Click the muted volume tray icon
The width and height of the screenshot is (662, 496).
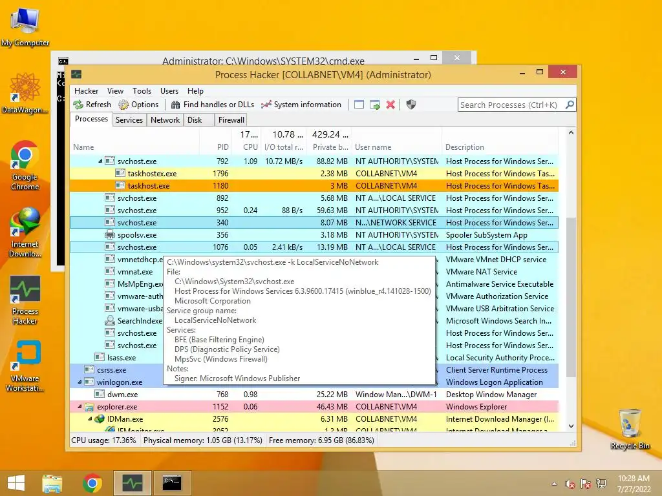pos(570,484)
